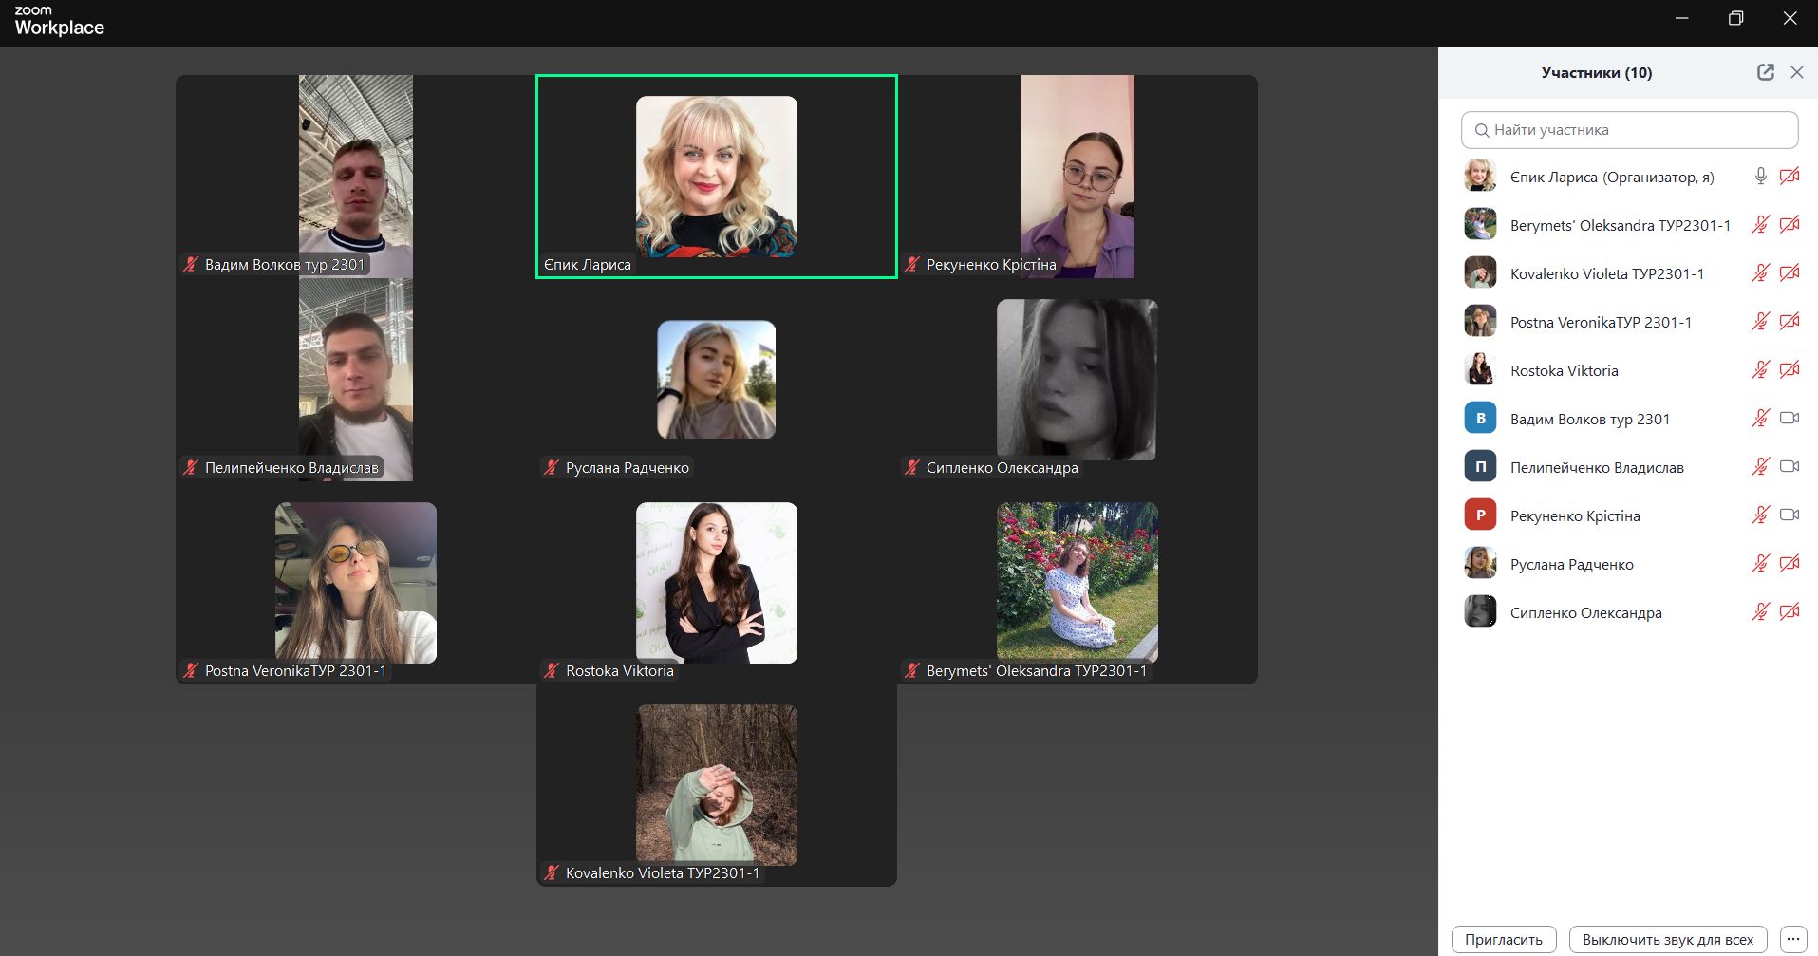Select Сипленко Олександра name in participants list
This screenshot has width=1818, height=956.
click(1586, 613)
